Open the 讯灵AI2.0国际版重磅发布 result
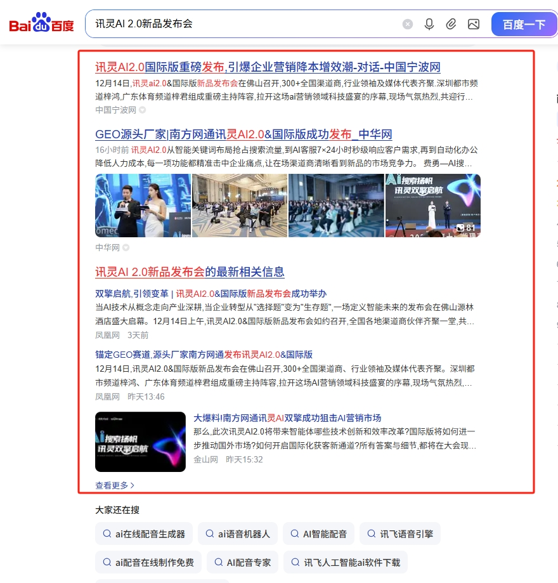The height and width of the screenshot is (583, 558). 268,67
